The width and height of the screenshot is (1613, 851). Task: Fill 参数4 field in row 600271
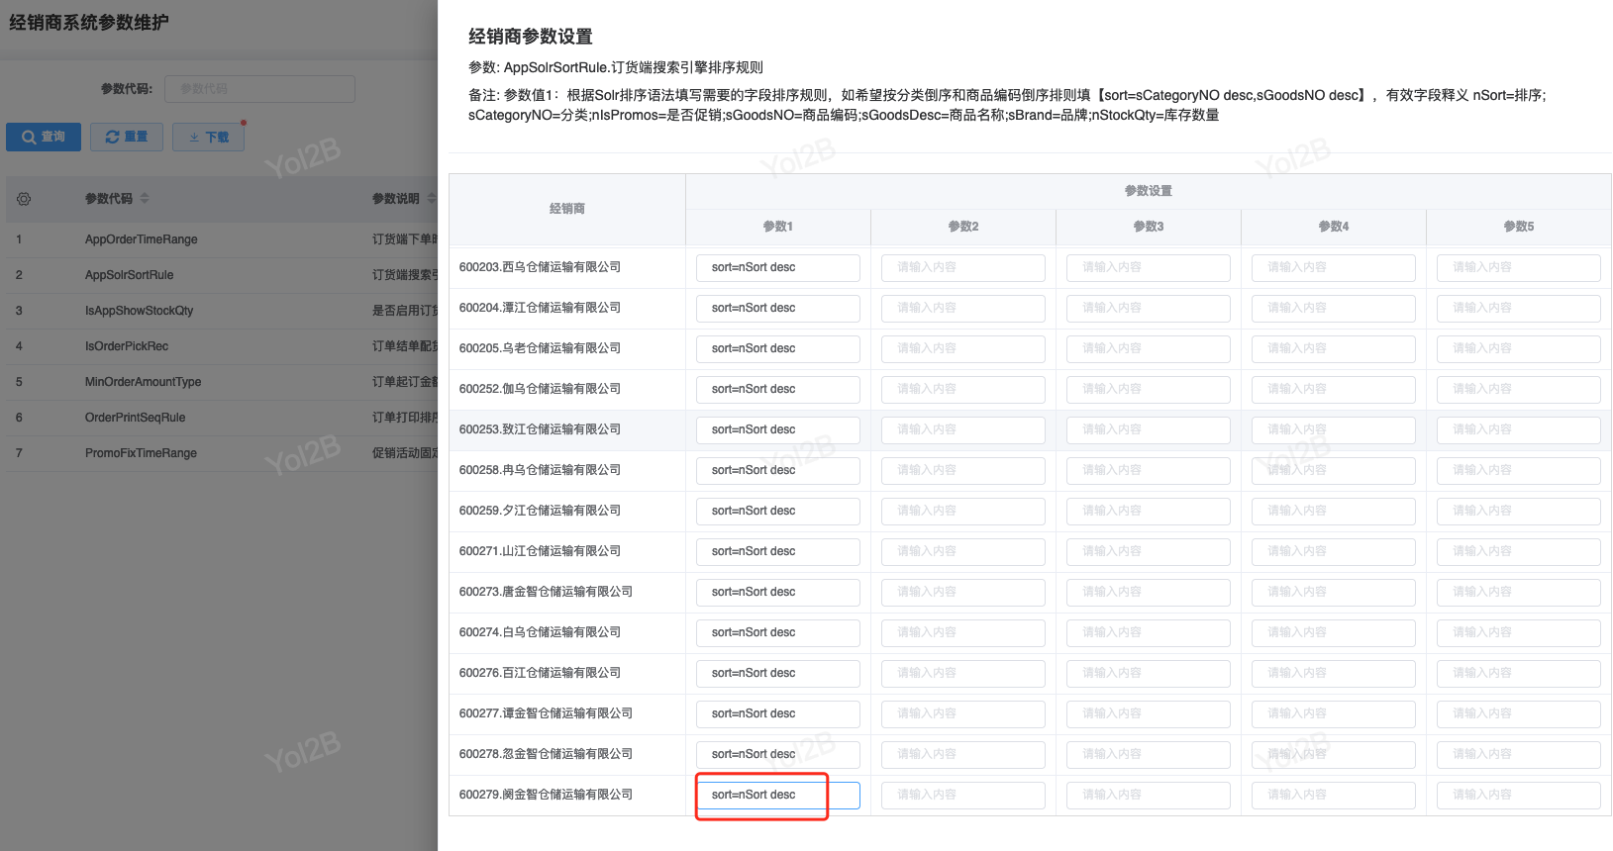pos(1334,552)
